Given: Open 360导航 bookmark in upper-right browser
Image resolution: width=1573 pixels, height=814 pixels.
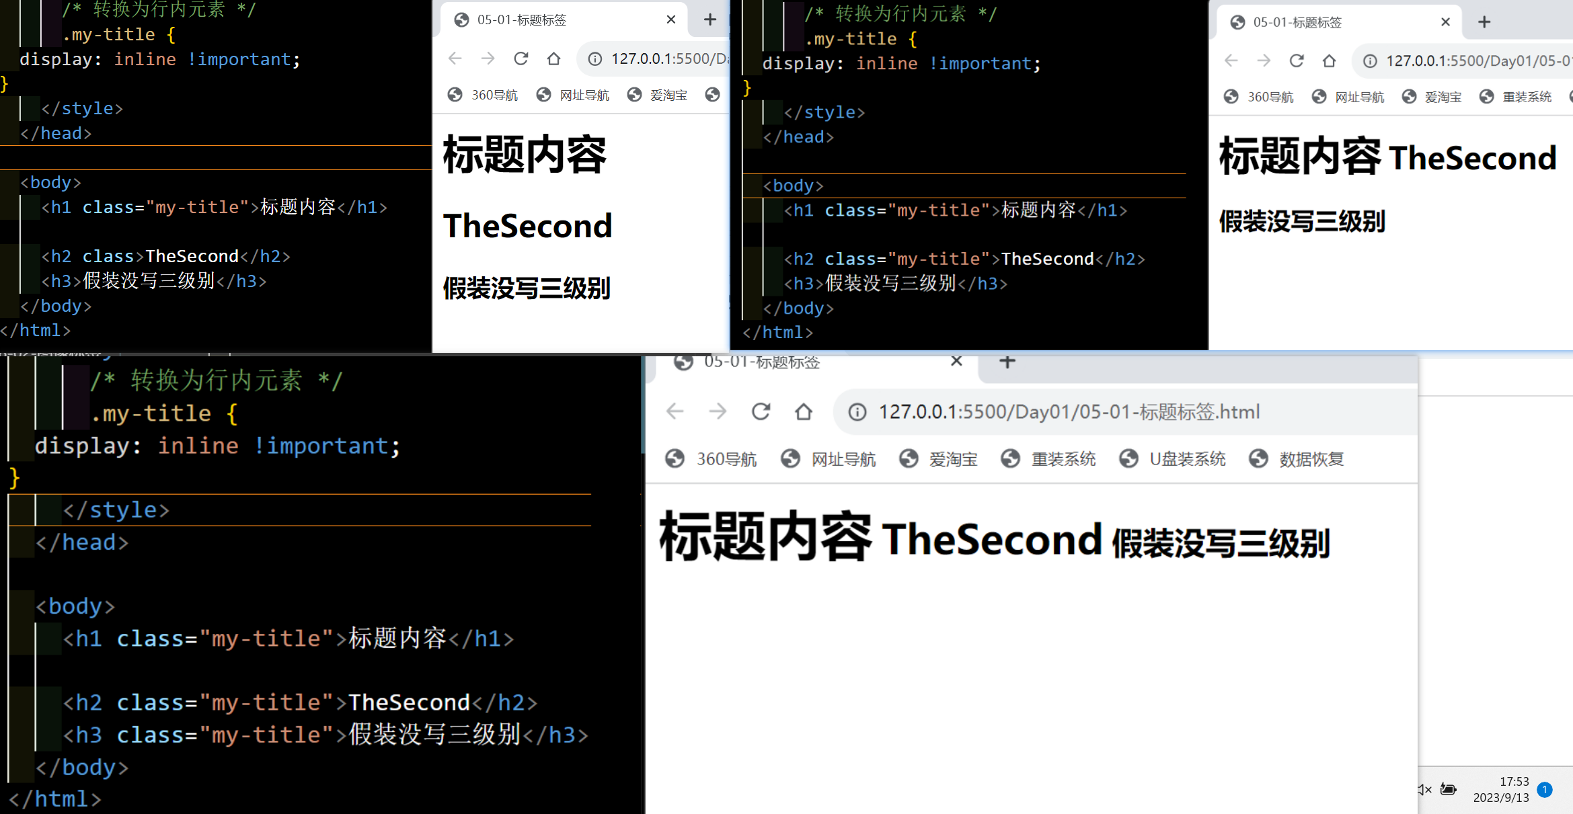Looking at the screenshot, I should 1258,97.
